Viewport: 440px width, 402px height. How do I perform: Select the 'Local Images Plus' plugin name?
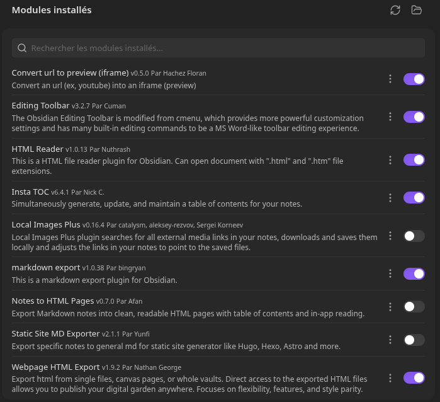click(x=46, y=225)
